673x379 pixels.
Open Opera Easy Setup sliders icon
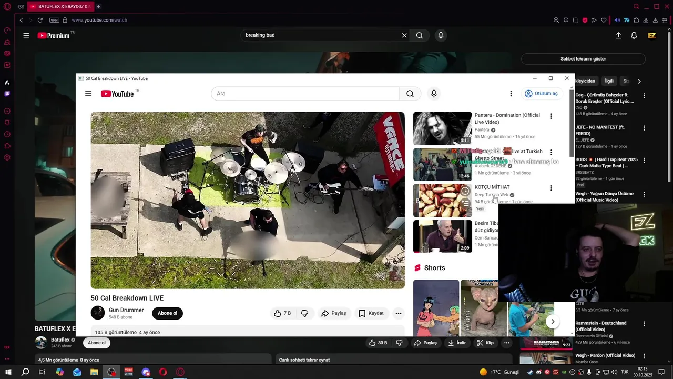665,20
